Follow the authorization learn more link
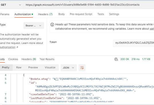The height and width of the screenshot is (105, 154). [x=8, y=47]
